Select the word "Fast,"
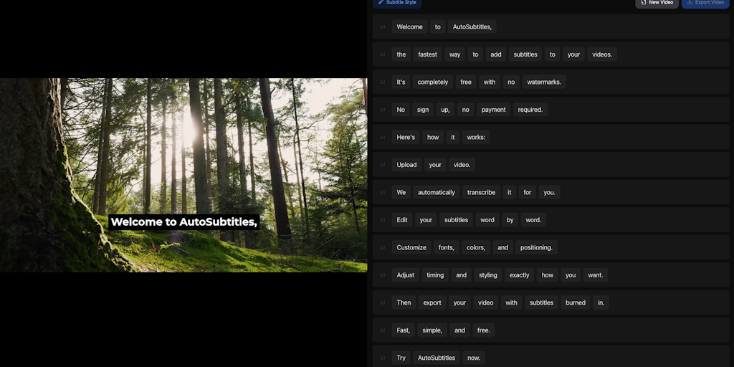 coord(404,330)
